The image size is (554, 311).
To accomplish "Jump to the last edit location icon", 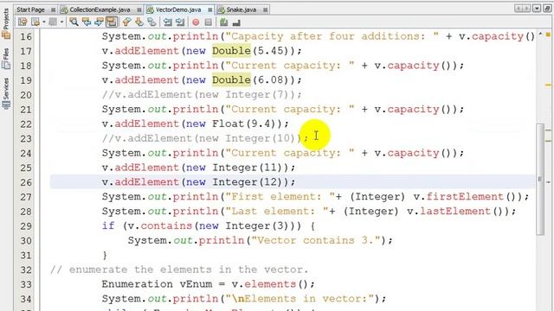I will pos(23,22).
